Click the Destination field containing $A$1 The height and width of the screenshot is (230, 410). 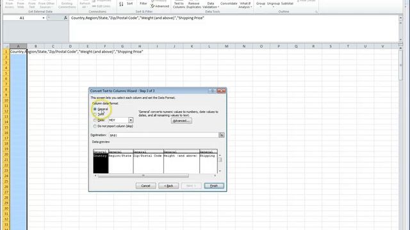tap(164, 135)
